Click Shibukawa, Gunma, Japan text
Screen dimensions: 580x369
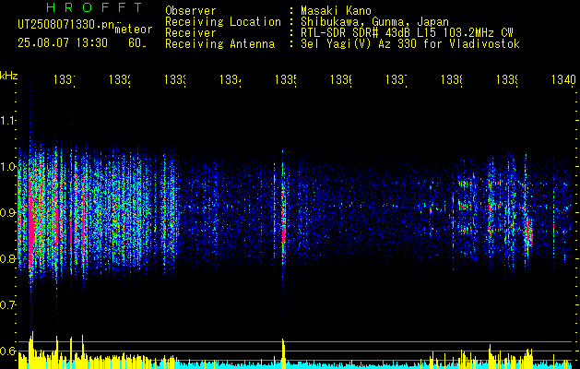(x=374, y=22)
